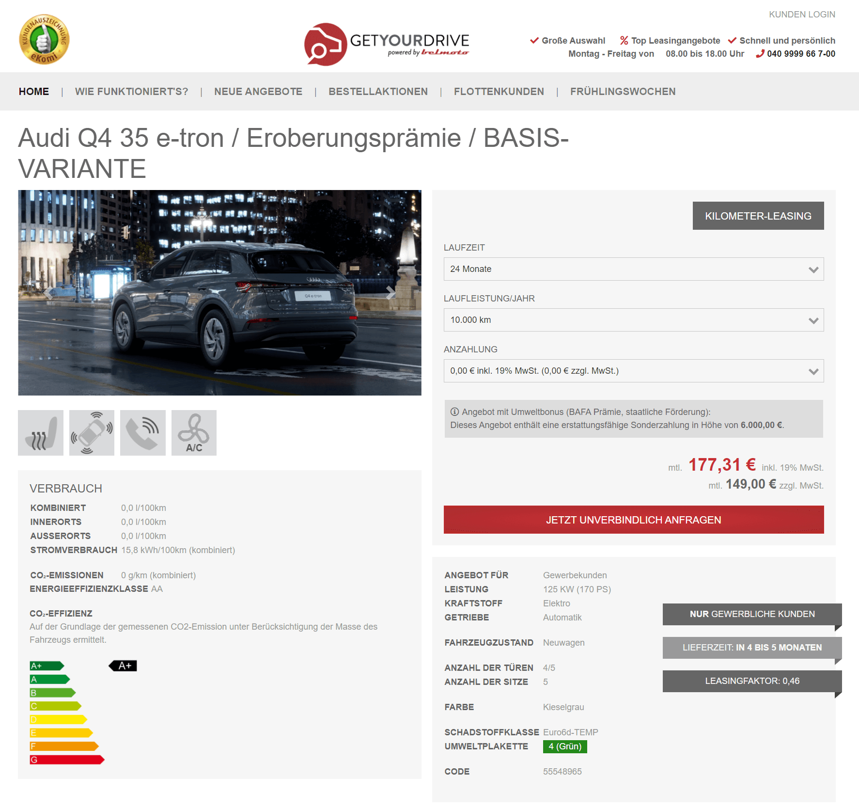The width and height of the screenshot is (859, 809).
Task: Click the C efficiency bar
Action: coord(56,706)
